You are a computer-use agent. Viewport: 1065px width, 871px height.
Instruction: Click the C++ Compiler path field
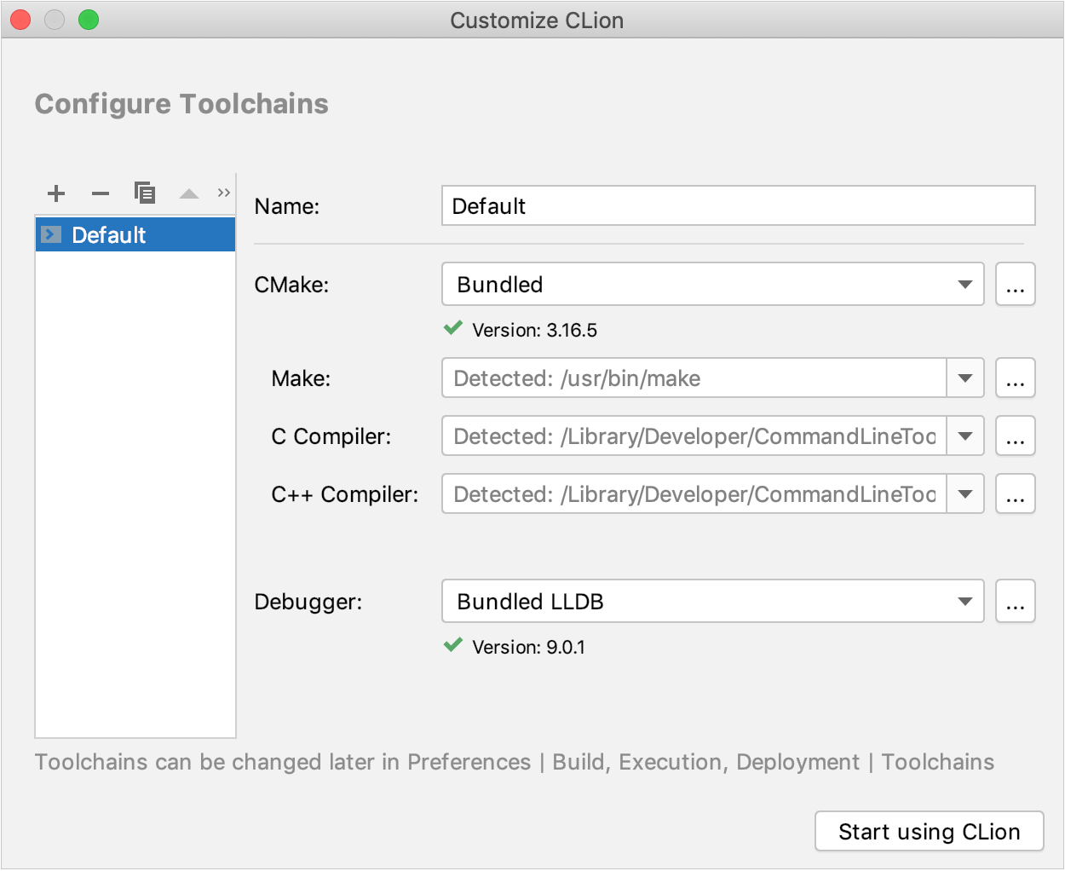tap(694, 493)
